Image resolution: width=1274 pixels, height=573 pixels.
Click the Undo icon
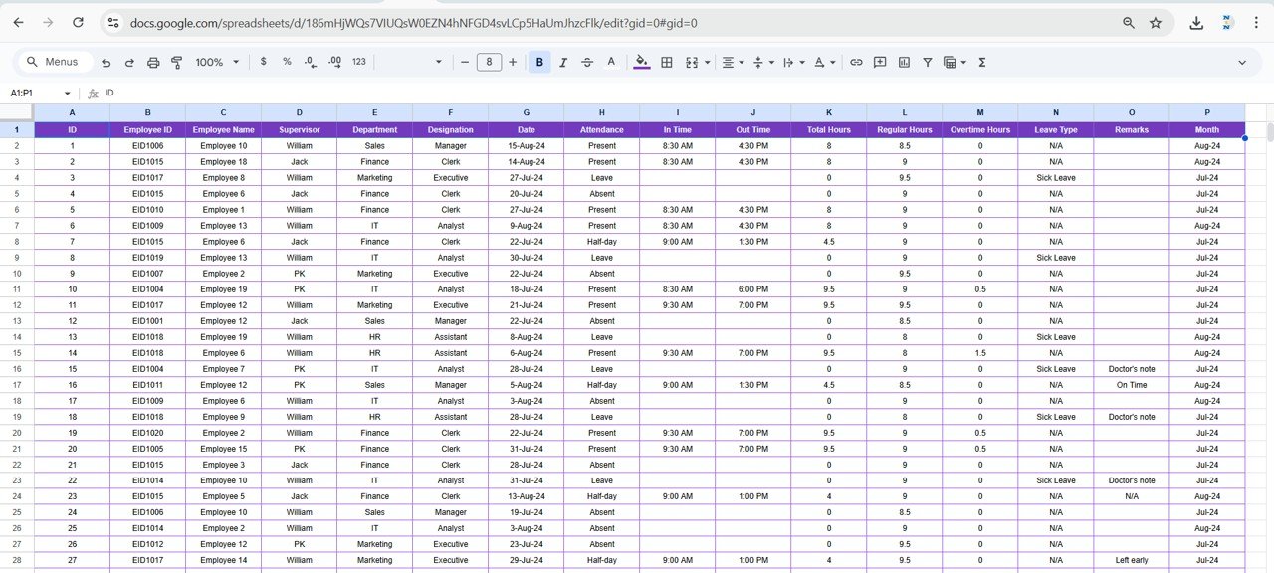pyautogui.click(x=106, y=62)
